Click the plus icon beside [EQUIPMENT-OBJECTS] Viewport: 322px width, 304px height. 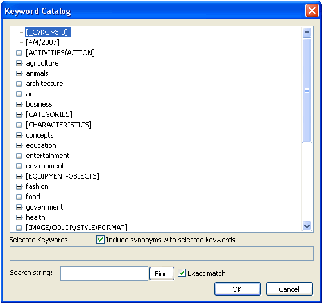click(x=19, y=176)
